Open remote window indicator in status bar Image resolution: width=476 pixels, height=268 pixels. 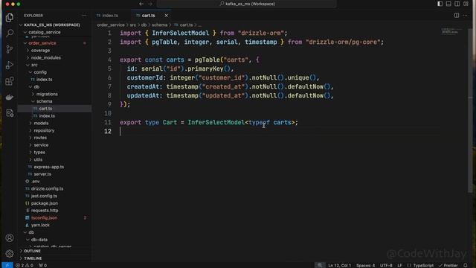7,265
